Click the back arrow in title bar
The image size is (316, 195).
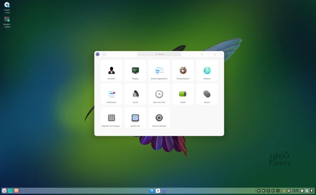tap(104, 54)
